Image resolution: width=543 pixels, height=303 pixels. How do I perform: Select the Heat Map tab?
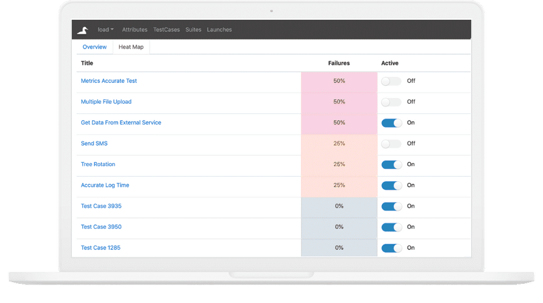[x=131, y=47]
